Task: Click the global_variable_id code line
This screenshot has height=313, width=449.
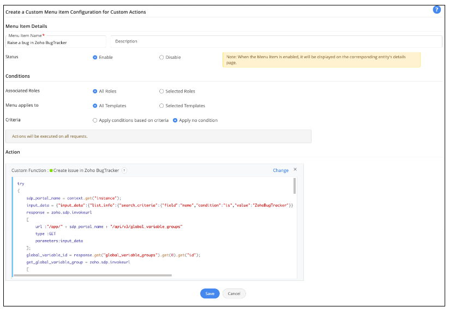Action: (113, 255)
